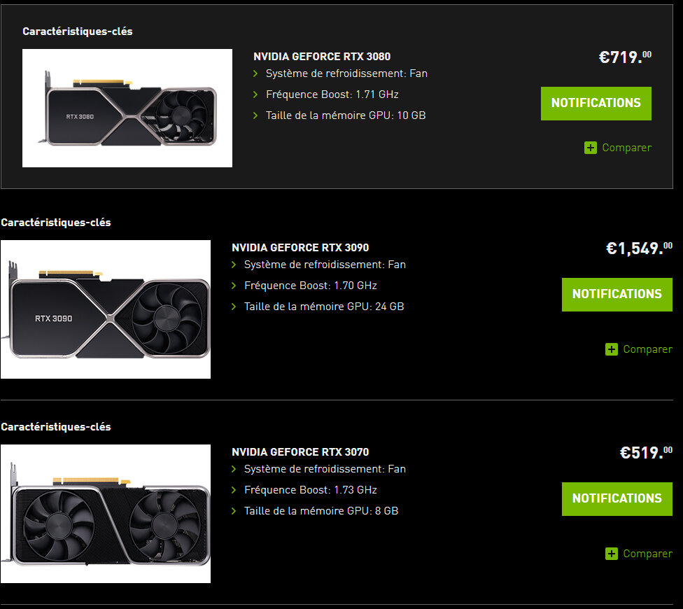Screen dimensions: 683x609
Task: Click the RTX 3080 cooling system chevron
Action: click(255, 73)
